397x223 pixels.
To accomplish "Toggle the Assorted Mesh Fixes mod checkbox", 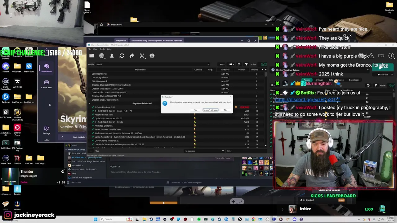I will [x=93, y=115].
